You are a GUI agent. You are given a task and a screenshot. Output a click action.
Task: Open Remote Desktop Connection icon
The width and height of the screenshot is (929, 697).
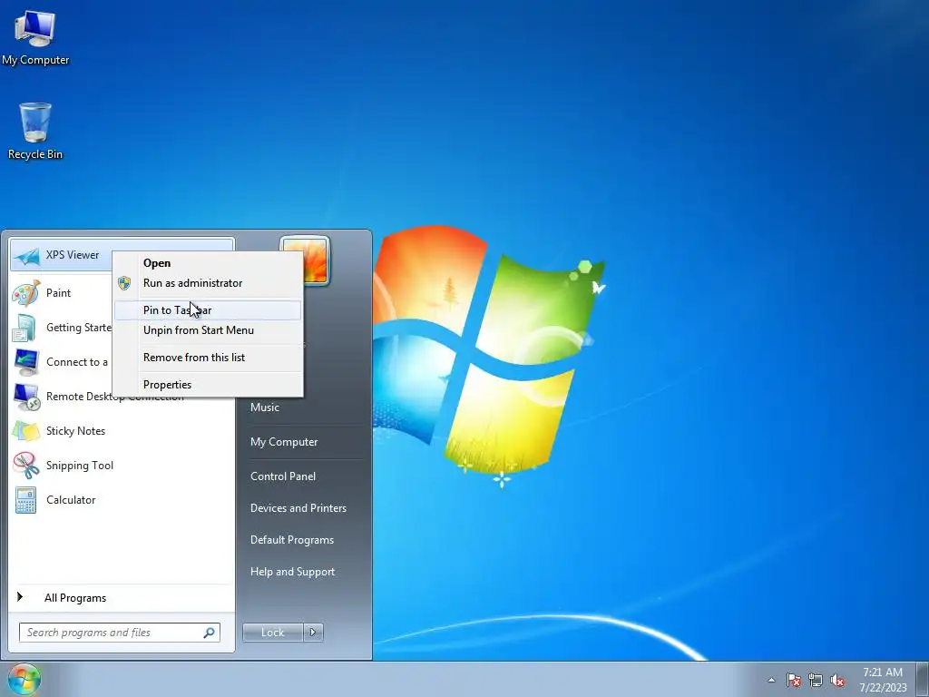[26, 397]
